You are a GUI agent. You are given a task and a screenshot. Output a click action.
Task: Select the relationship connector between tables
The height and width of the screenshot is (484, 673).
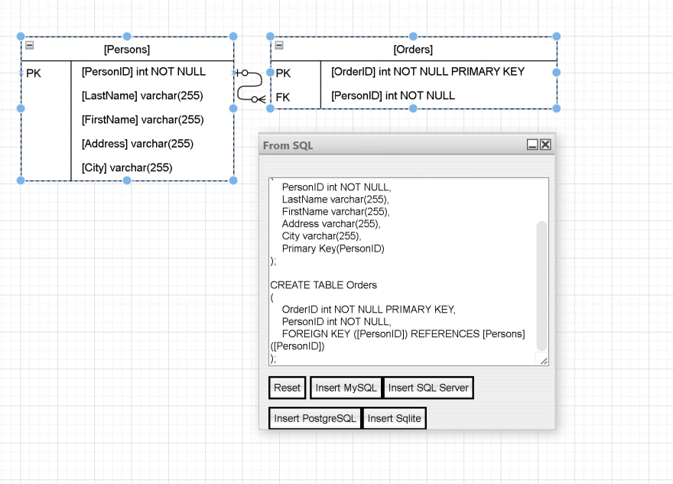[249, 86]
